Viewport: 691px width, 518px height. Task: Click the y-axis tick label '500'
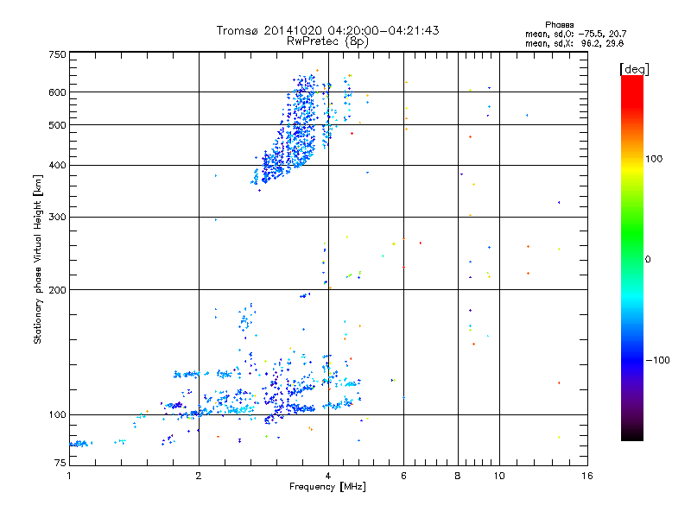click(x=57, y=125)
